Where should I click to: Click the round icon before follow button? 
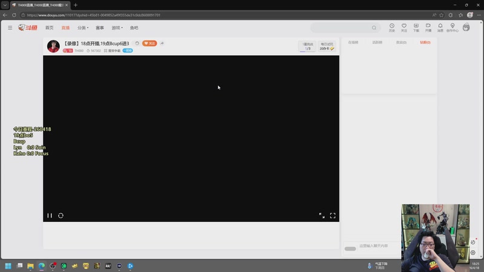pos(137,44)
